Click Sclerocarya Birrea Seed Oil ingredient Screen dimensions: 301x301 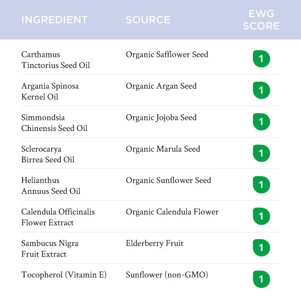48,154
